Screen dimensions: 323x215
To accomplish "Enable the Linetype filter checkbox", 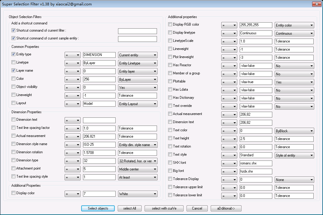I will click(x=13, y=63).
